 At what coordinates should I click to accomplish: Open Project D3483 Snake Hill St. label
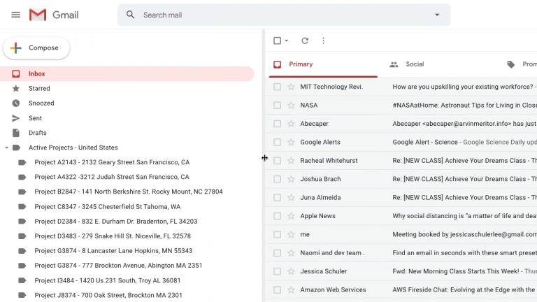pyautogui.click(x=113, y=236)
